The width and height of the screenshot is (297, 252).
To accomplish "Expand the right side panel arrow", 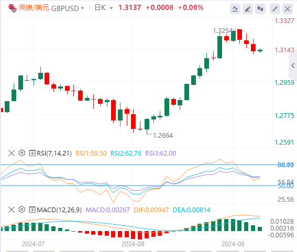I will click(293, 65).
